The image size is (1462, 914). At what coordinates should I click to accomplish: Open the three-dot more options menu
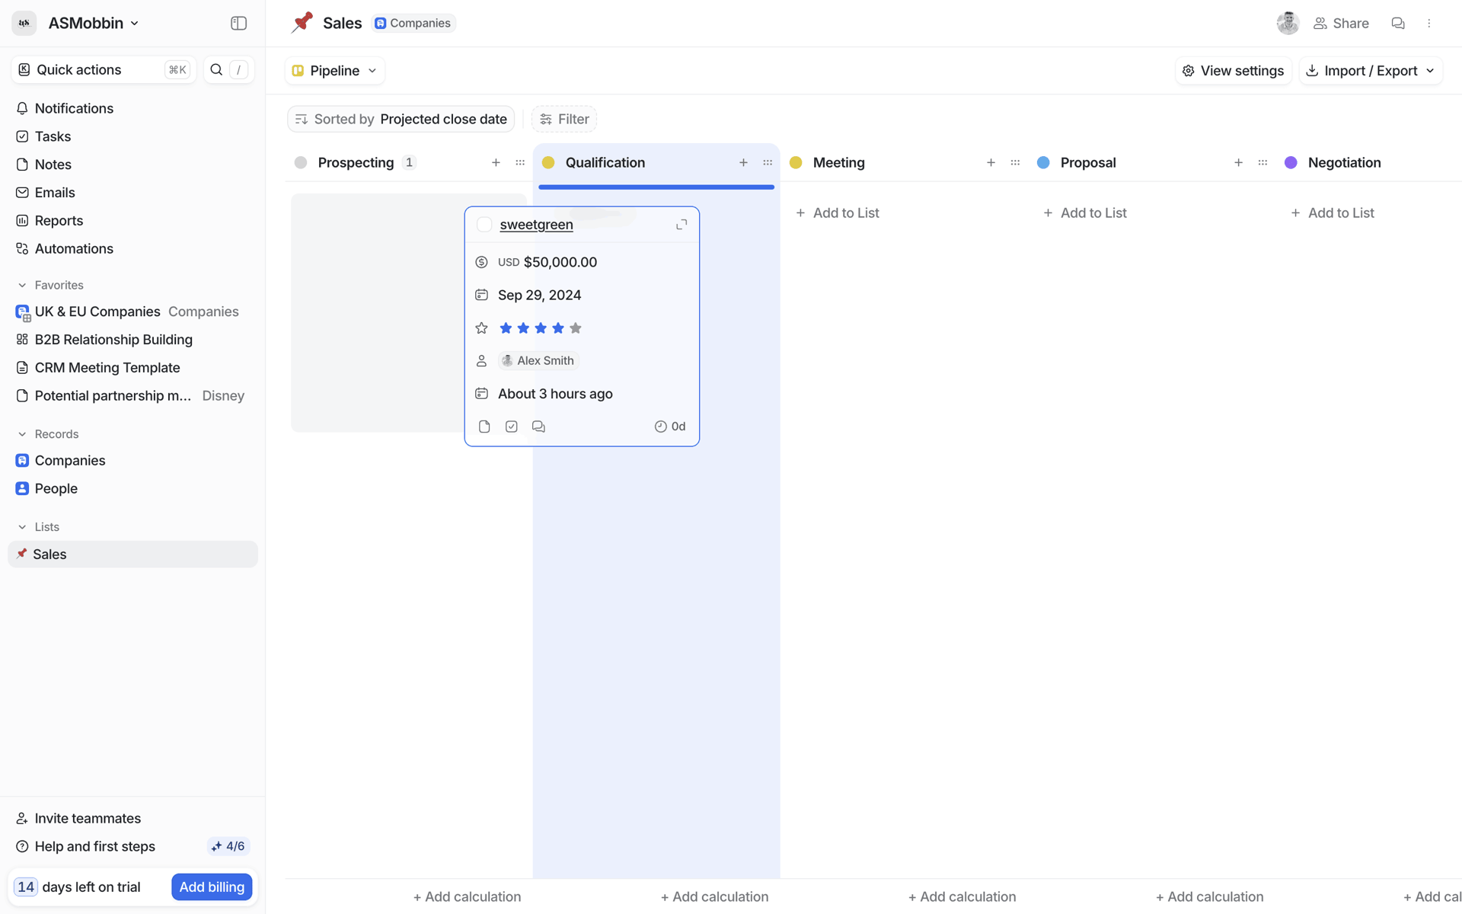1429,23
